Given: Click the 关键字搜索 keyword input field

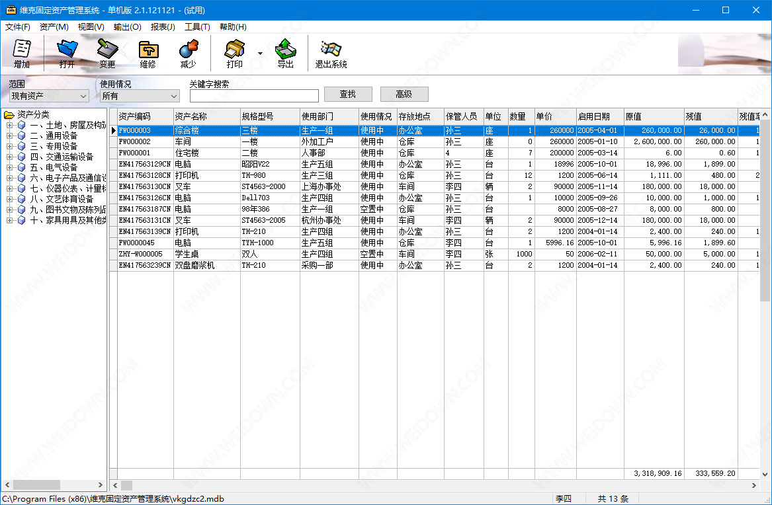Looking at the screenshot, I should [x=254, y=97].
